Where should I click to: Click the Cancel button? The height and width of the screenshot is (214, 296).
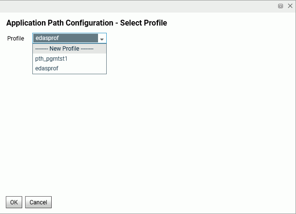[38, 202]
